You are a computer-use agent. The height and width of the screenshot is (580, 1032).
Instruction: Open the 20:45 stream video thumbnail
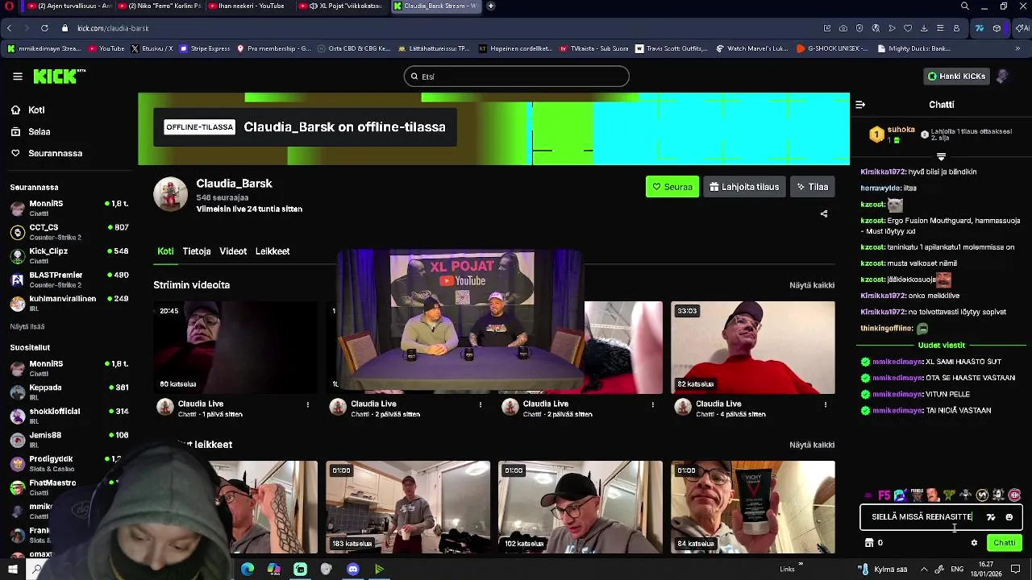(x=235, y=347)
